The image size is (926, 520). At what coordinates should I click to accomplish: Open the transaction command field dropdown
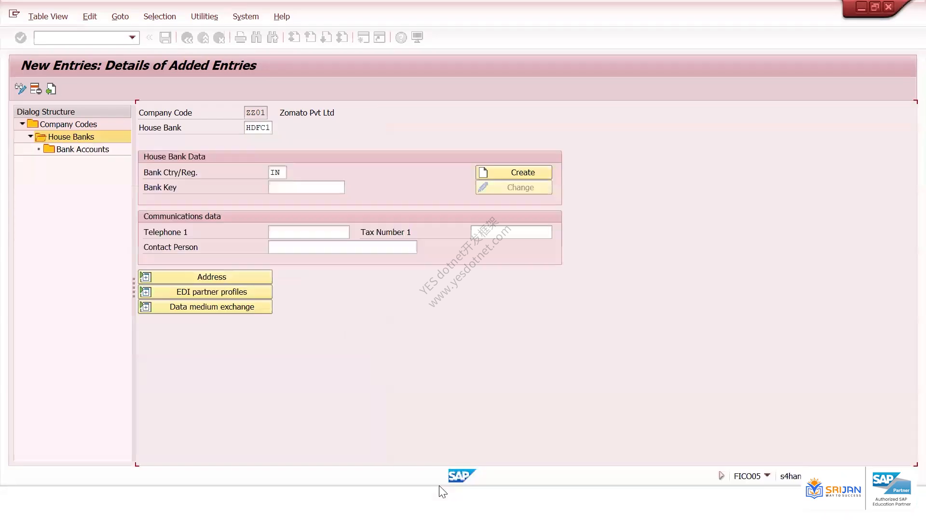(132, 38)
